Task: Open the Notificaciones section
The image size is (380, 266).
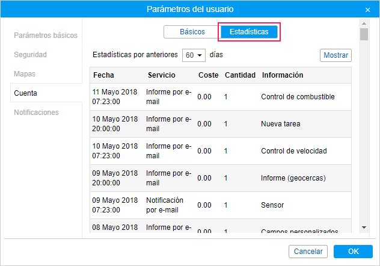Action: (x=36, y=113)
